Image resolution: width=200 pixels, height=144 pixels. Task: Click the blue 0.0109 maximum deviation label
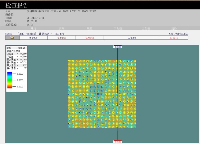pos(118,47)
